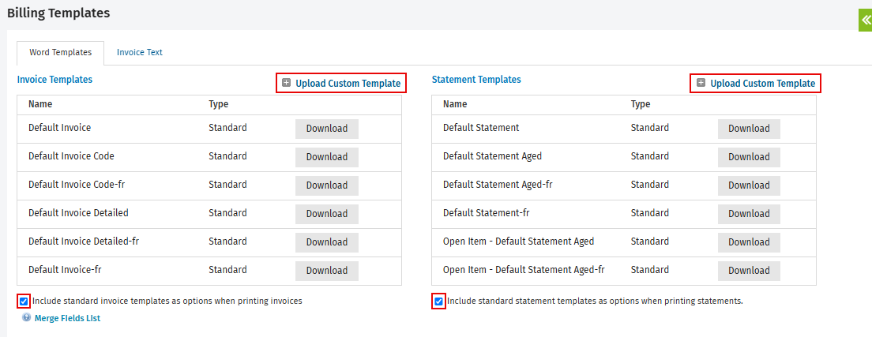Upload Custom Template link for statements
Screen dimensions: 872x337
tap(762, 84)
